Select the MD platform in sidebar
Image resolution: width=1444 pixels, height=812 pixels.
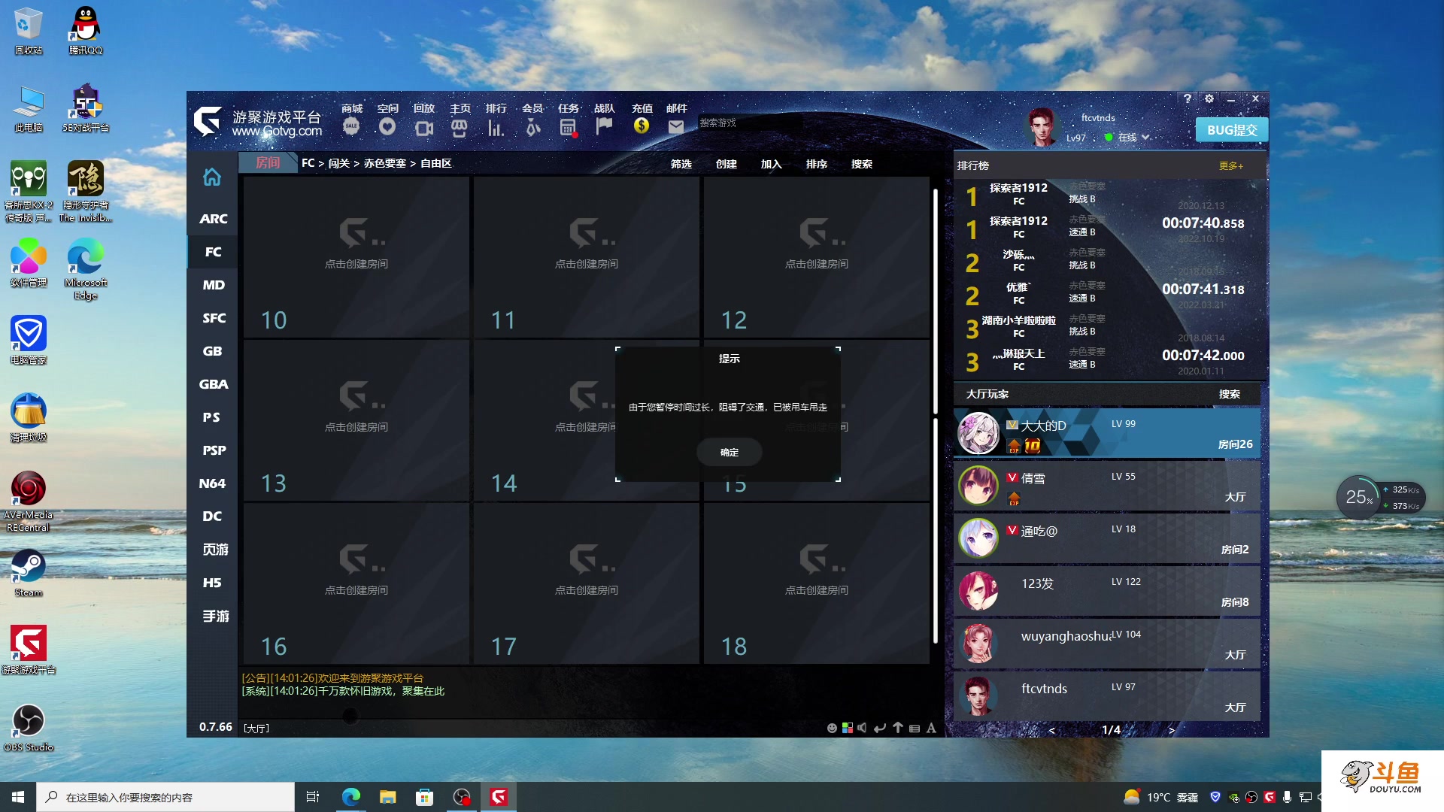213,285
